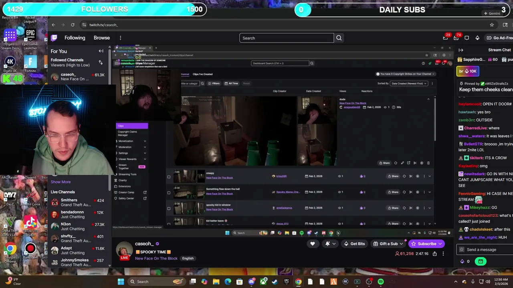This screenshot has height=288, width=513.
Task: Click the sort followed channels icon
Action: [101, 62]
